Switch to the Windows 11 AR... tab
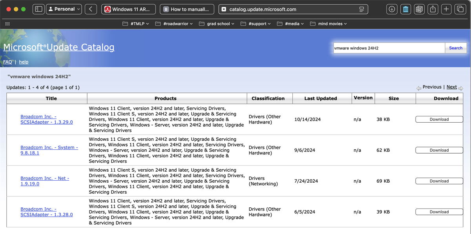The width and height of the screenshot is (471, 234). click(x=128, y=9)
